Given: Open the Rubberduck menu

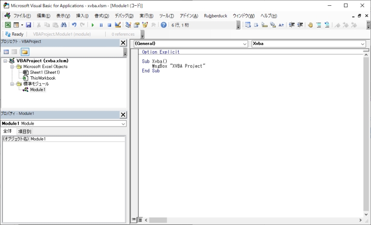Looking at the screenshot, I should click(215, 16).
